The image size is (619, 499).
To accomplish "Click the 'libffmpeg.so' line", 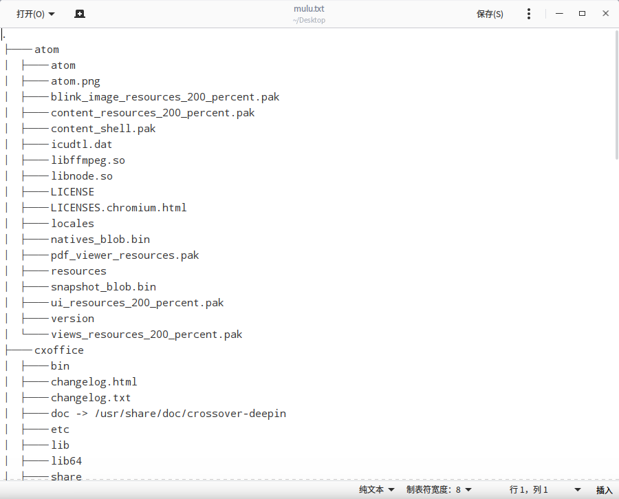I will click(88, 160).
